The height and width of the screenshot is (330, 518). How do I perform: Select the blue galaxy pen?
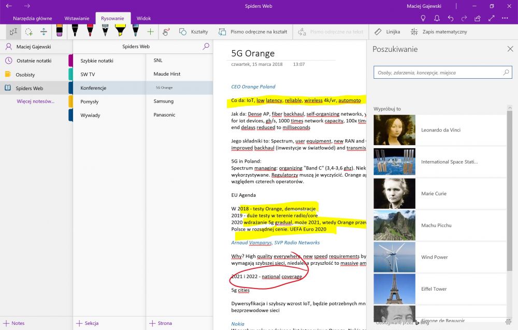pos(135,30)
